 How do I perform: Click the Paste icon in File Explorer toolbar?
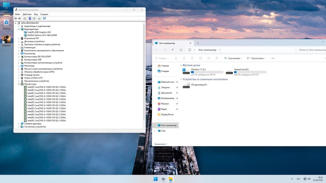coord(192,58)
